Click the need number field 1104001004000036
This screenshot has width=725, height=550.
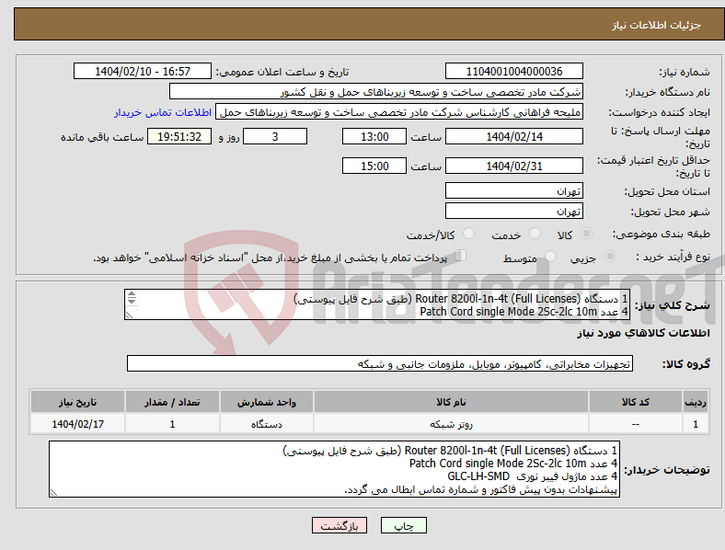[514, 71]
